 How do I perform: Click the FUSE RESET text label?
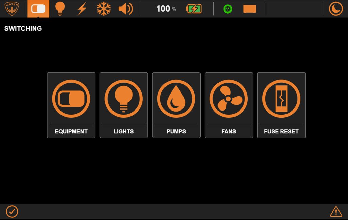281,131
